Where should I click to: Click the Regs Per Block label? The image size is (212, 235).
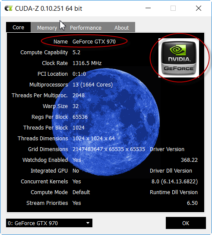pos(50,117)
